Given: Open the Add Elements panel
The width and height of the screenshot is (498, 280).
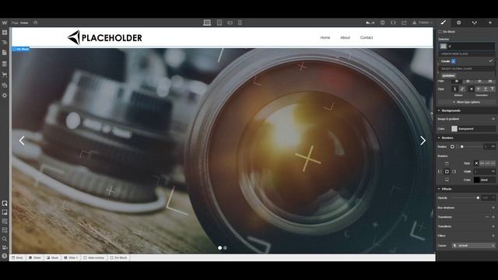Looking at the screenshot, I should pos(5,33).
